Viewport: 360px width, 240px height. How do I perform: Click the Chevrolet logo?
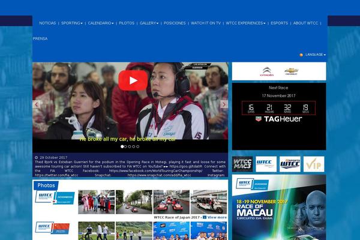291,71
